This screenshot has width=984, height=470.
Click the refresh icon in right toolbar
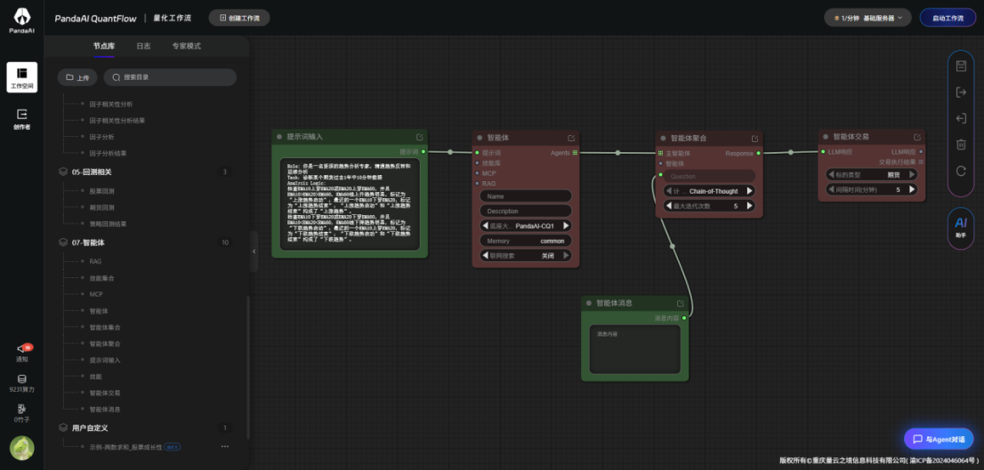(961, 171)
